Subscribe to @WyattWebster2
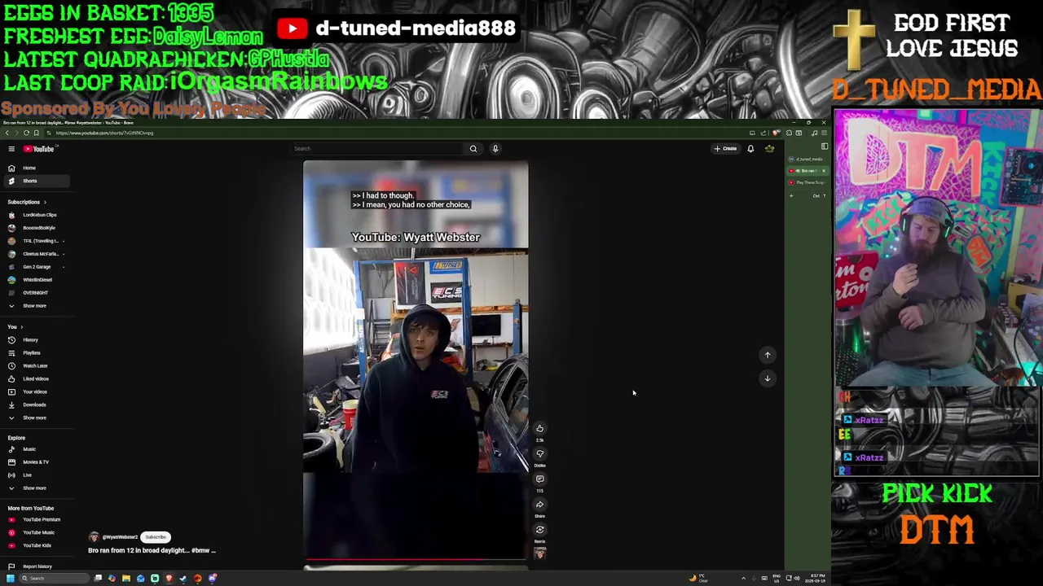This screenshot has width=1043, height=586. (156, 537)
